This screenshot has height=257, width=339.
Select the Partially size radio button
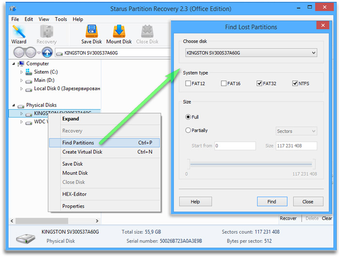[x=188, y=130]
